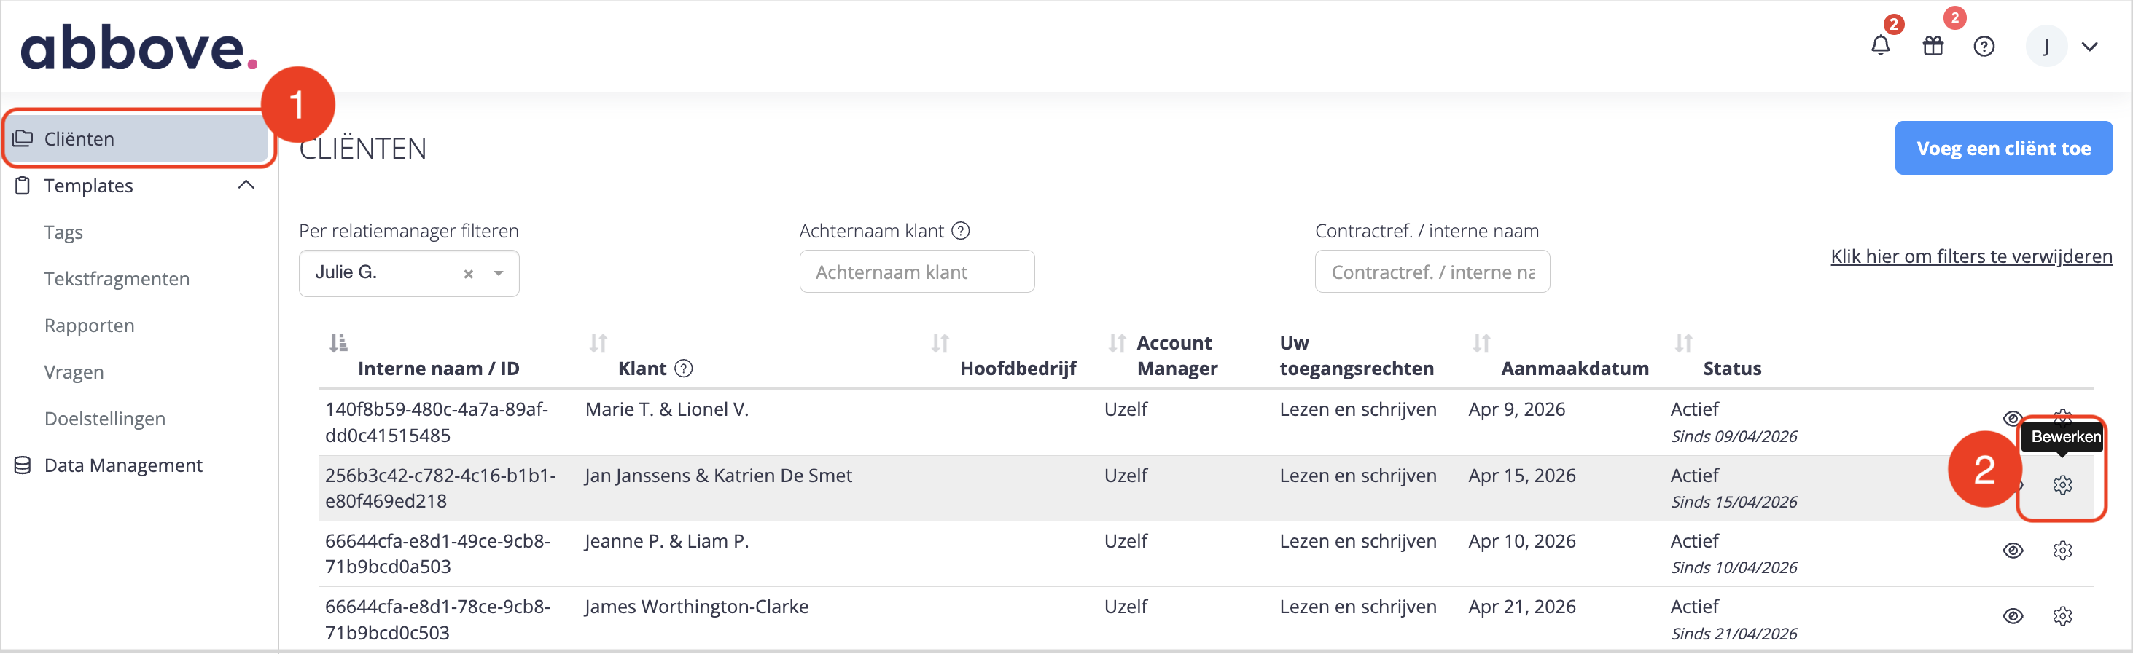Open the relatiemanager filter dropdown arrow
This screenshot has height=654, width=2133.
[x=499, y=273]
